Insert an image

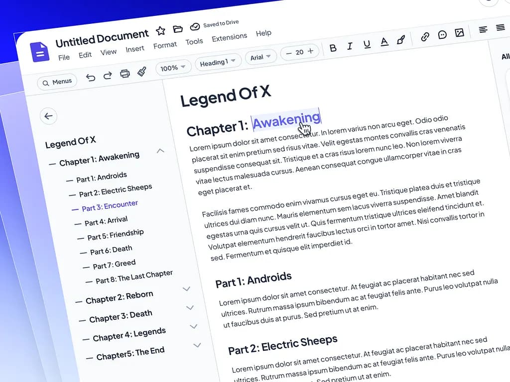[x=459, y=33]
